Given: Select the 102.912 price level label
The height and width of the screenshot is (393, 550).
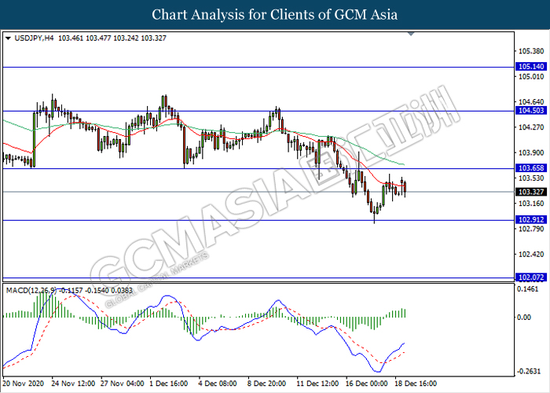Looking at the screenshot, I should 531,220.
